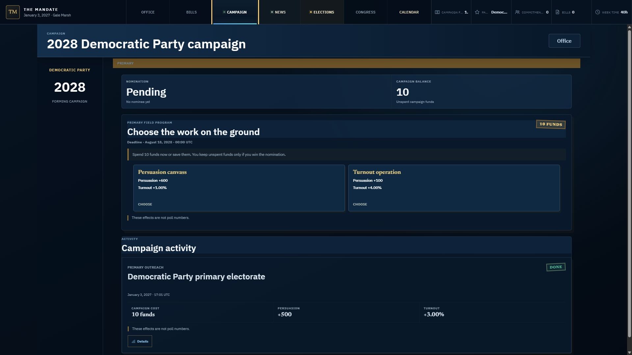This screenshot has height=355, width=632.
Task: Click the scrollbar down arrow
Action: 629,352
